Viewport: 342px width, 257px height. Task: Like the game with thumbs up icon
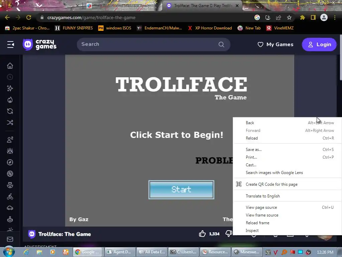(x=202, y=234)
